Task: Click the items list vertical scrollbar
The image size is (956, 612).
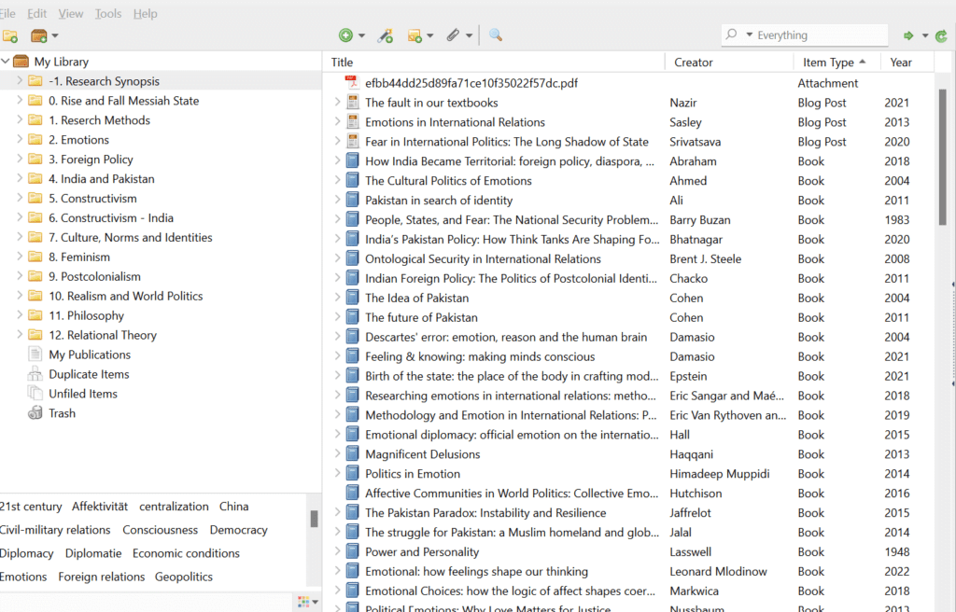Action: (943, 158)
